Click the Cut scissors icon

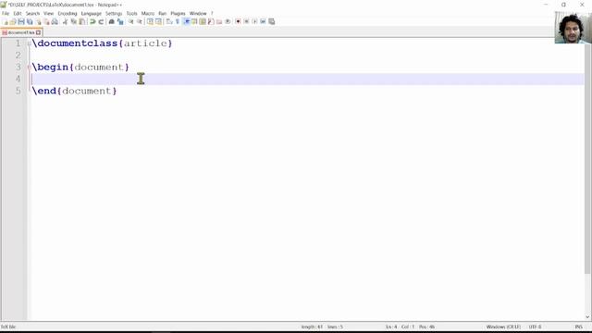tap(65, 21)
